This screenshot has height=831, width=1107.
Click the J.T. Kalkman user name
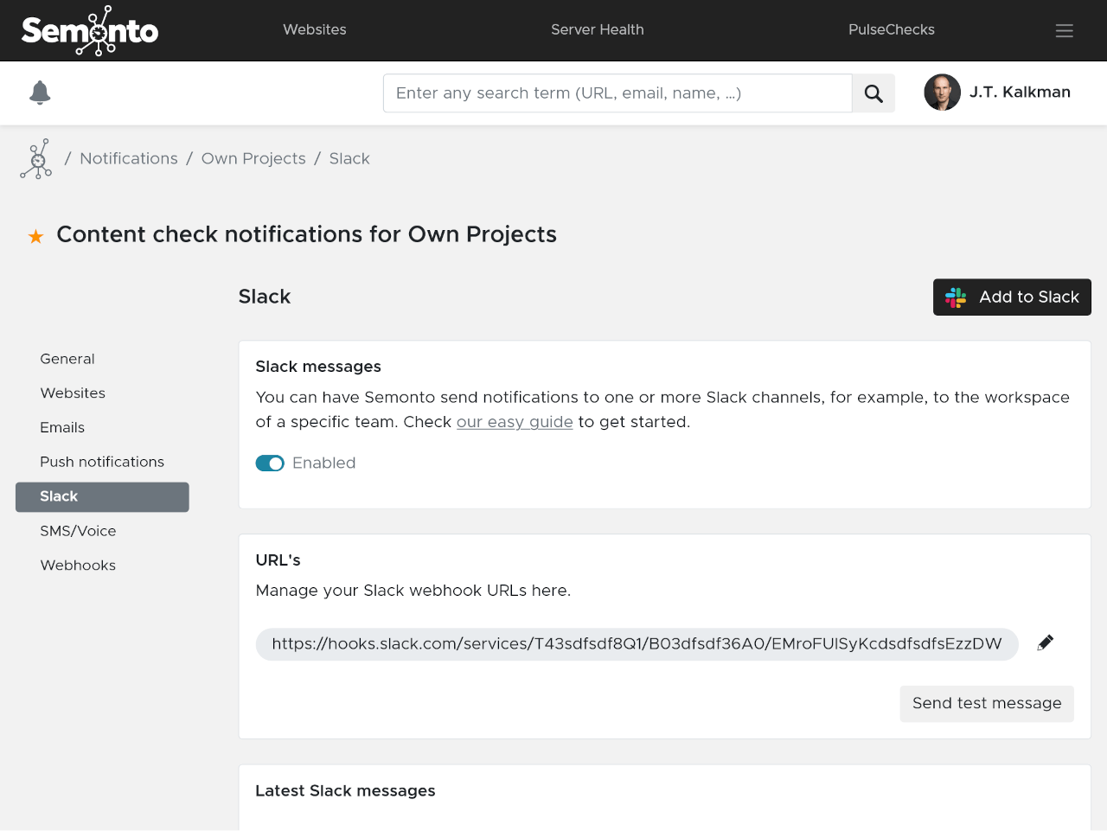tap(1020, 93)
